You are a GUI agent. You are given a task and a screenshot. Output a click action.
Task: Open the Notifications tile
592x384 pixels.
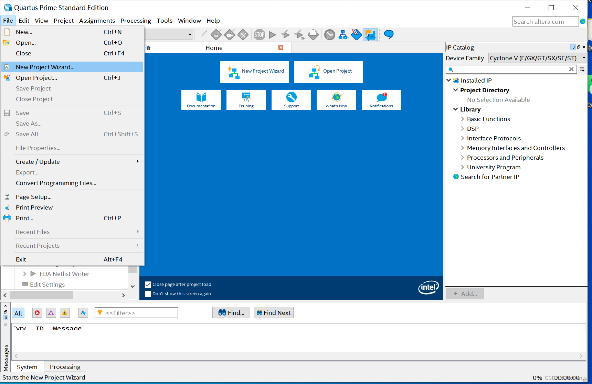click(381, 100)
